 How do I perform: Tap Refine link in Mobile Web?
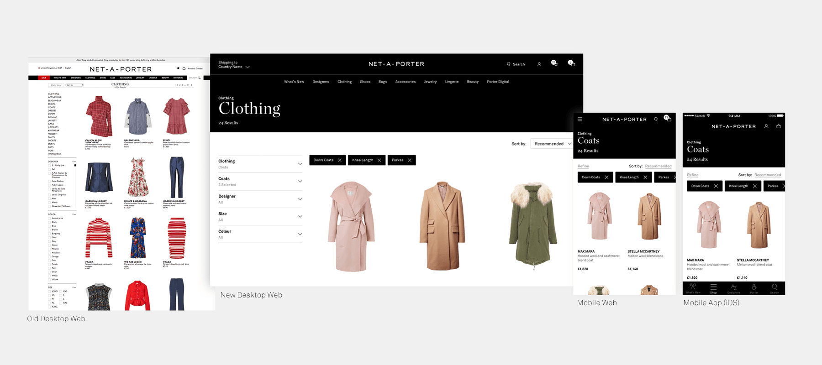pos(583,166)
